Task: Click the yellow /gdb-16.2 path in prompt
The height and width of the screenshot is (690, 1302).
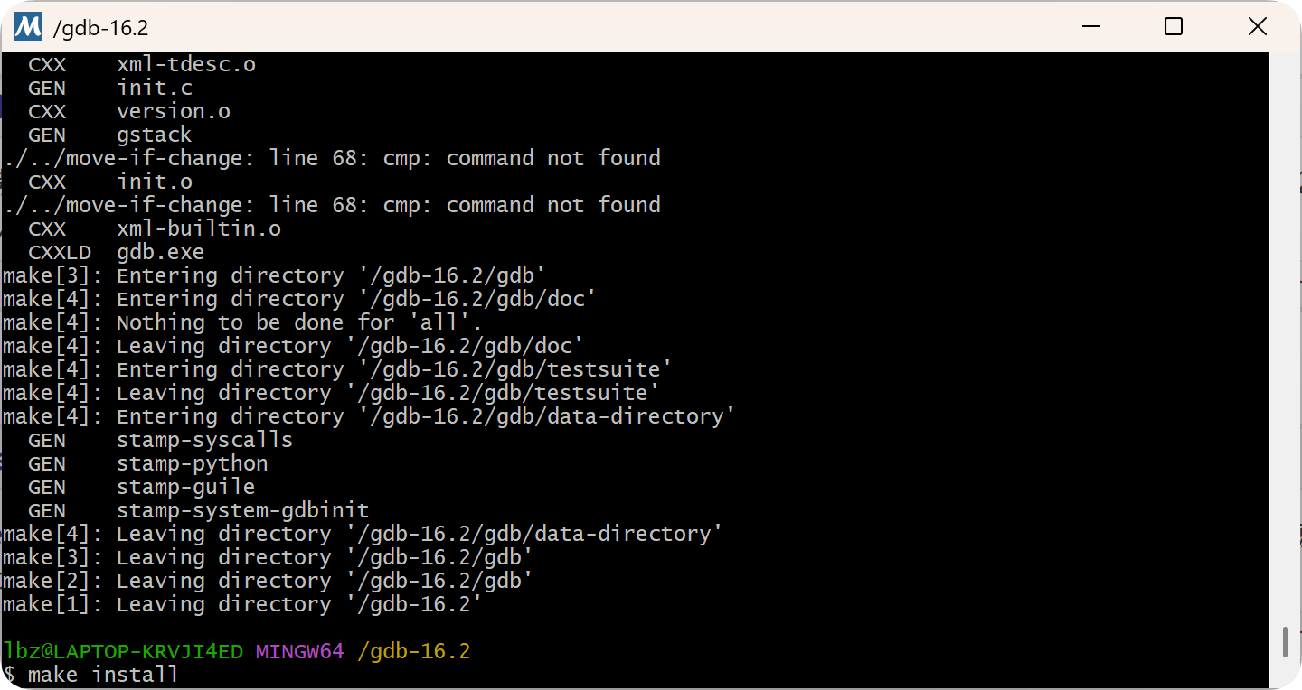Action: 414,651
